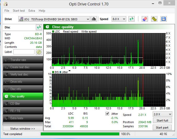Open the Drive info panel
Viewport: 177px width, 139px height.
coord(23,82)
